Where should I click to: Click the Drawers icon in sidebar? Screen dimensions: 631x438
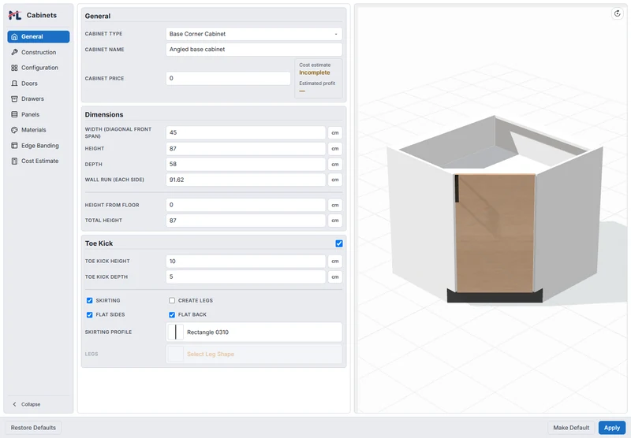coord(14,98)
